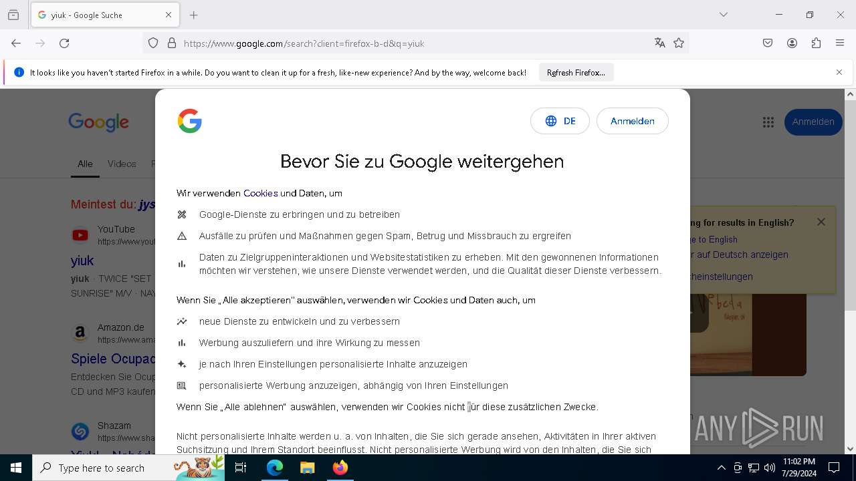Select the yiuk - Google Suche tab

105,15
